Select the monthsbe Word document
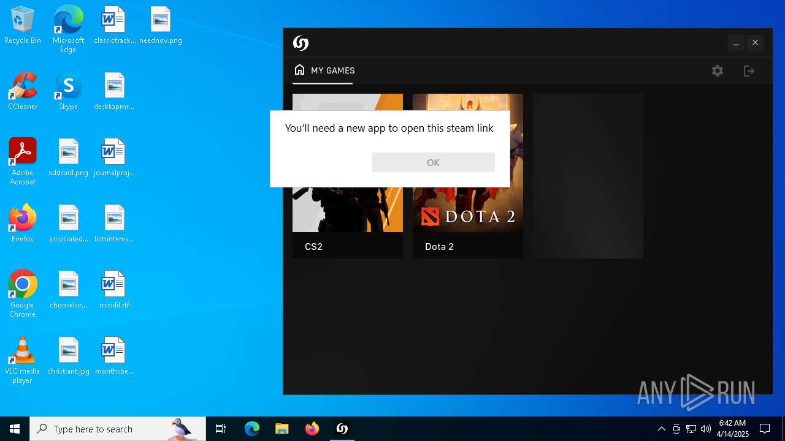Viewport: 785px width, 441px height. click(x=114, y=356)
